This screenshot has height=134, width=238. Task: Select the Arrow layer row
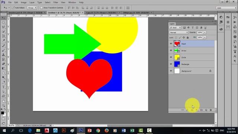click(192, 51)
